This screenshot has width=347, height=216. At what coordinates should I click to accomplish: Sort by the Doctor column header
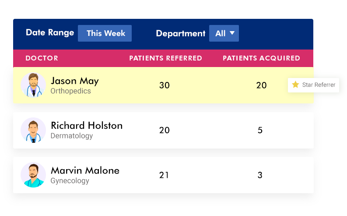[42, 58]
